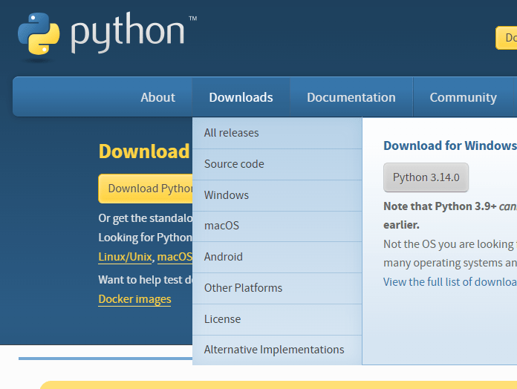Viewport: 517px width, 389px height.
Task: Choose Android from the Downloads dropdown
Action: (224, 257)
